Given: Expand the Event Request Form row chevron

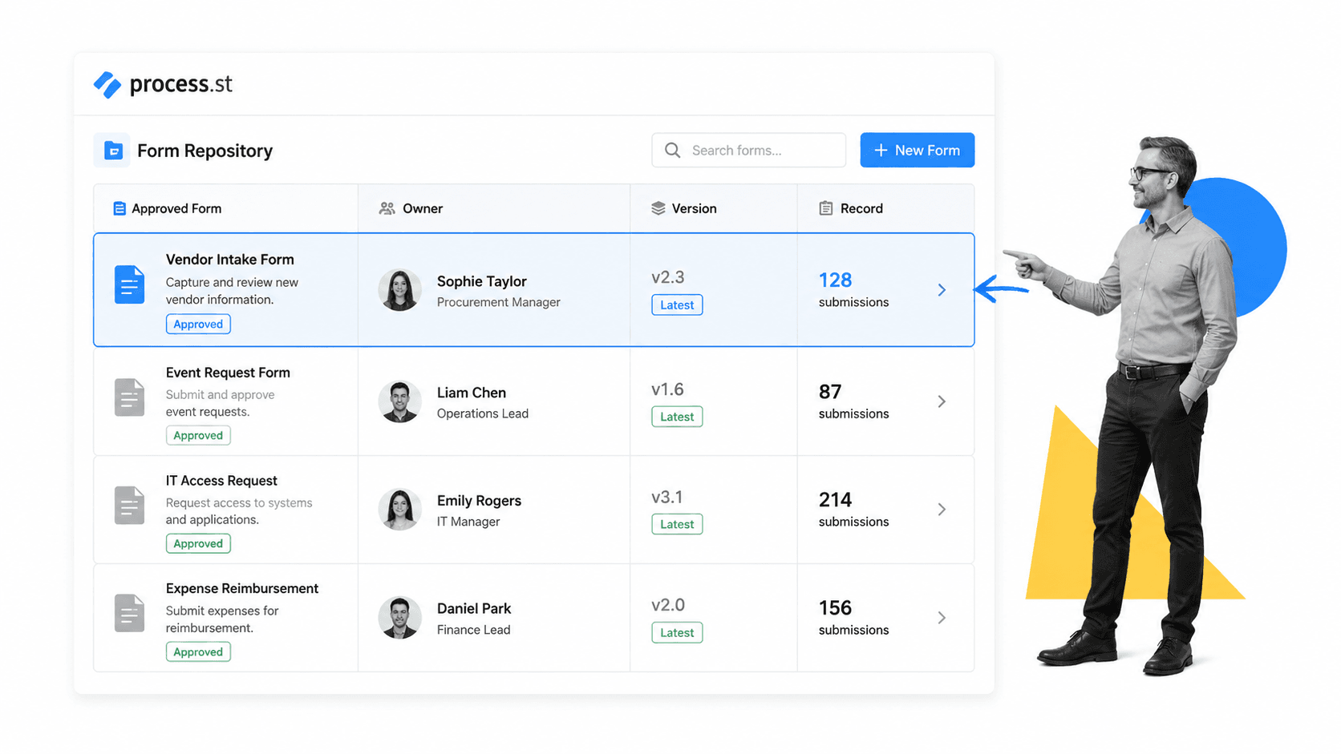Looking at the screenshot, I should tap(942, 401).
